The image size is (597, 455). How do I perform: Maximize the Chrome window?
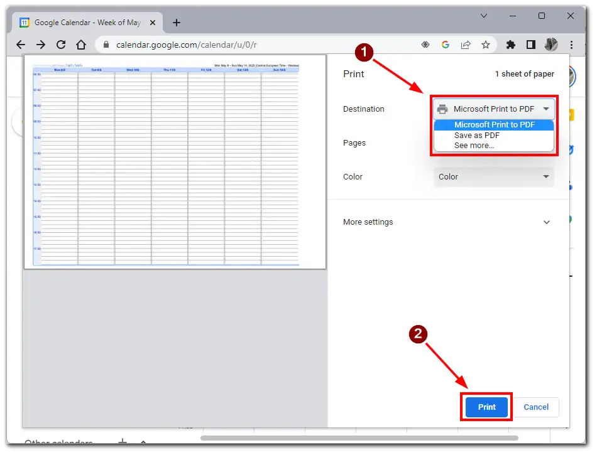542,16
